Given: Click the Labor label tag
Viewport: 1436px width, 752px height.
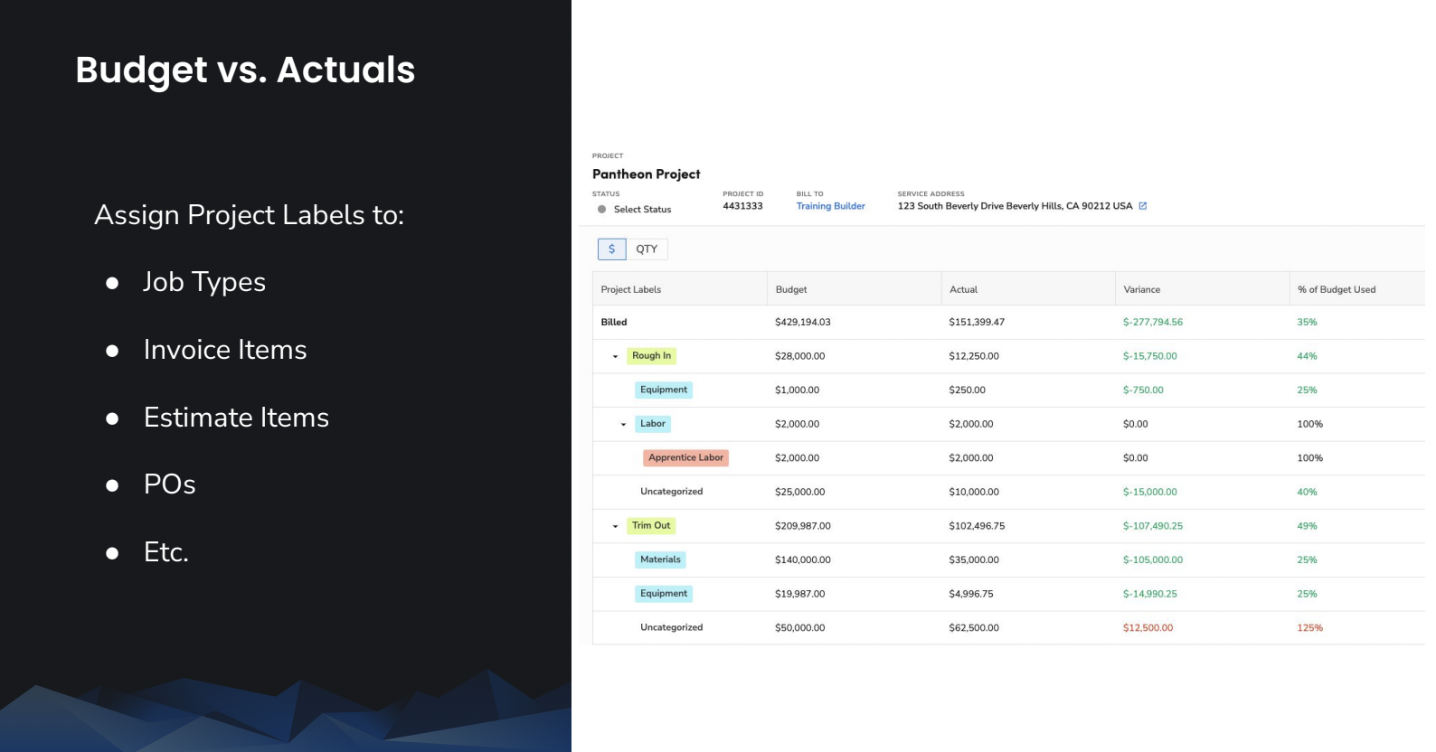Looking at the screenshot, I should pos(653,424).
